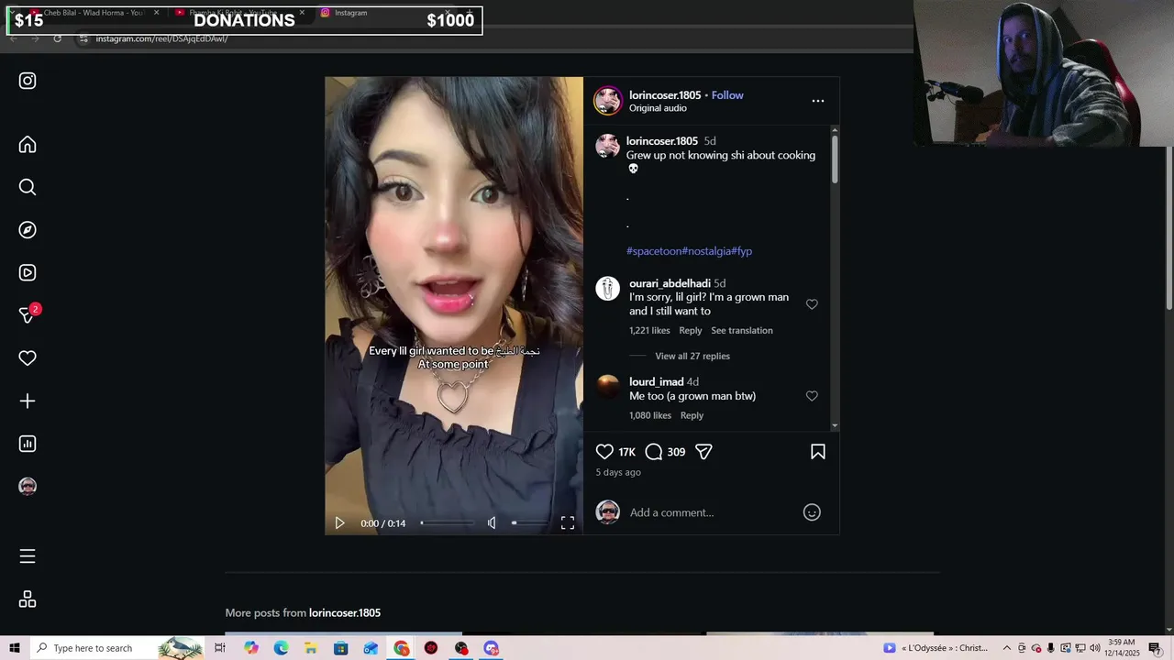
Task: Open the Dashboard chart icon in sidebar
Action: point(28,444)
